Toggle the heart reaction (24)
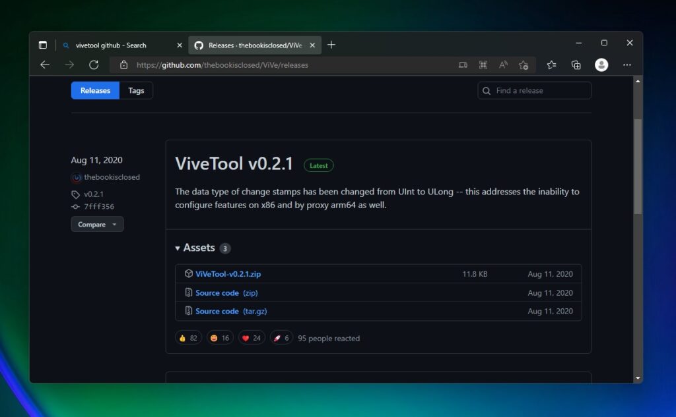Image resolution: width=676 pixels, height=417 pixels. (252, 338)
